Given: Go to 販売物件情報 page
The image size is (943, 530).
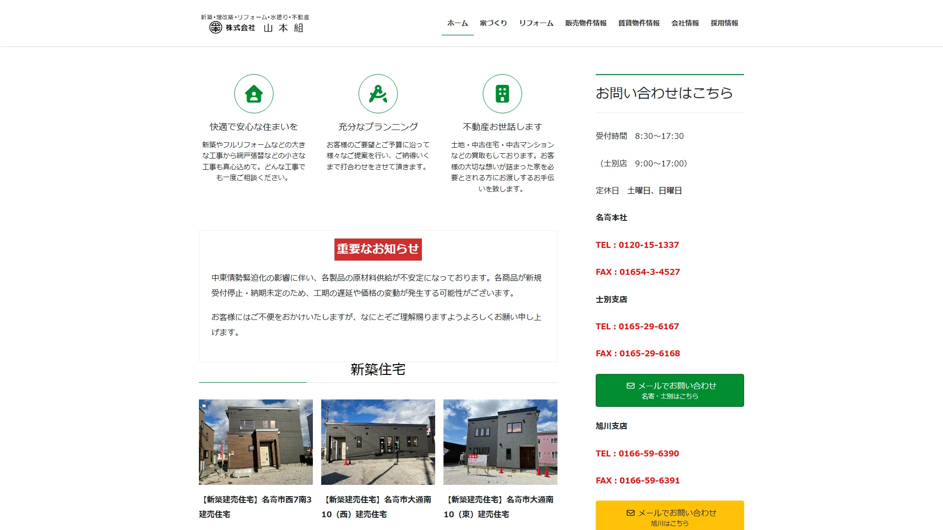Looking at the screenshot, I should pyautogui.click(x=586, y=23).
